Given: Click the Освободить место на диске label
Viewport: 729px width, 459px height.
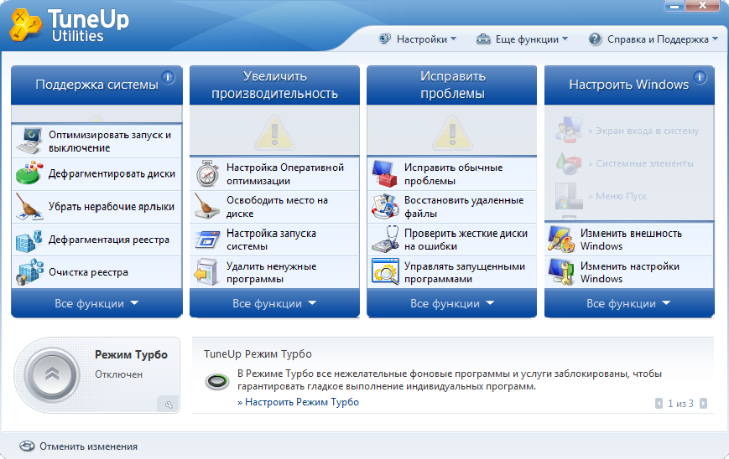Looking at the screenshot, I should [x=277, y=207].
